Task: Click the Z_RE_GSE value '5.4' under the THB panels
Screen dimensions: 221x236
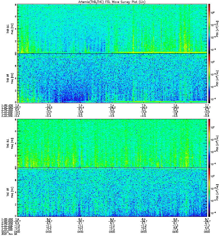Action: point(17,110)
